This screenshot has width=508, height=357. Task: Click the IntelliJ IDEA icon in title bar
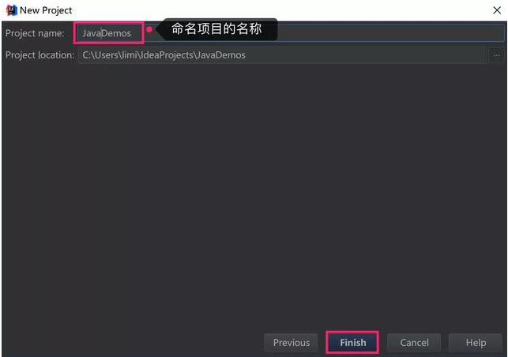point(11,10)
